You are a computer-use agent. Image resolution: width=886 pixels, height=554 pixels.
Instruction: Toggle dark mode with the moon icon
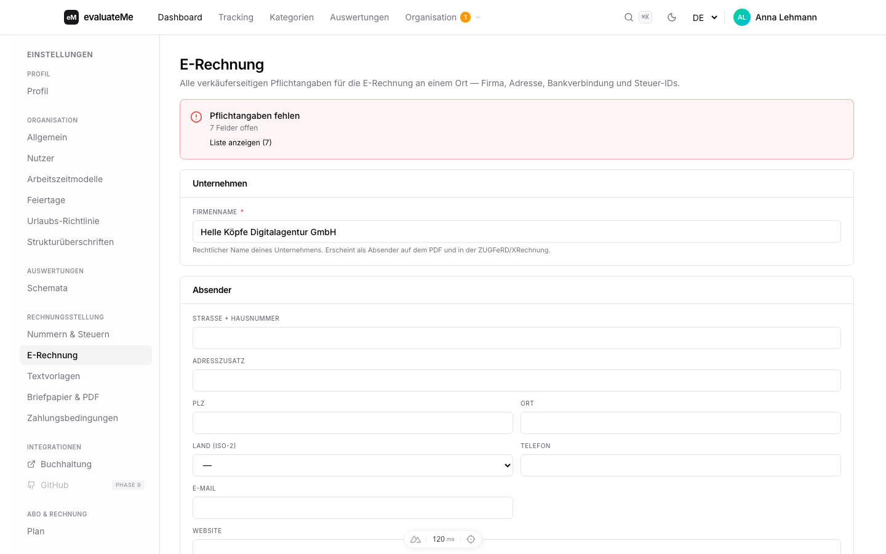672,17
